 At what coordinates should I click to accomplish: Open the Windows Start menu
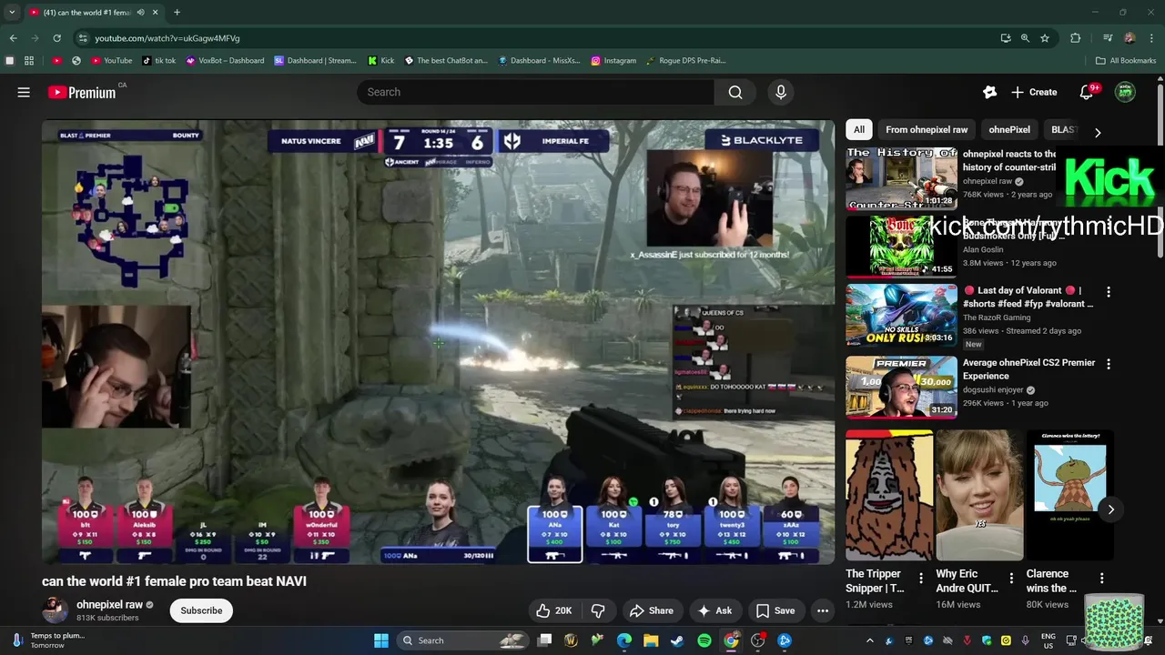(x=380, y=640)
